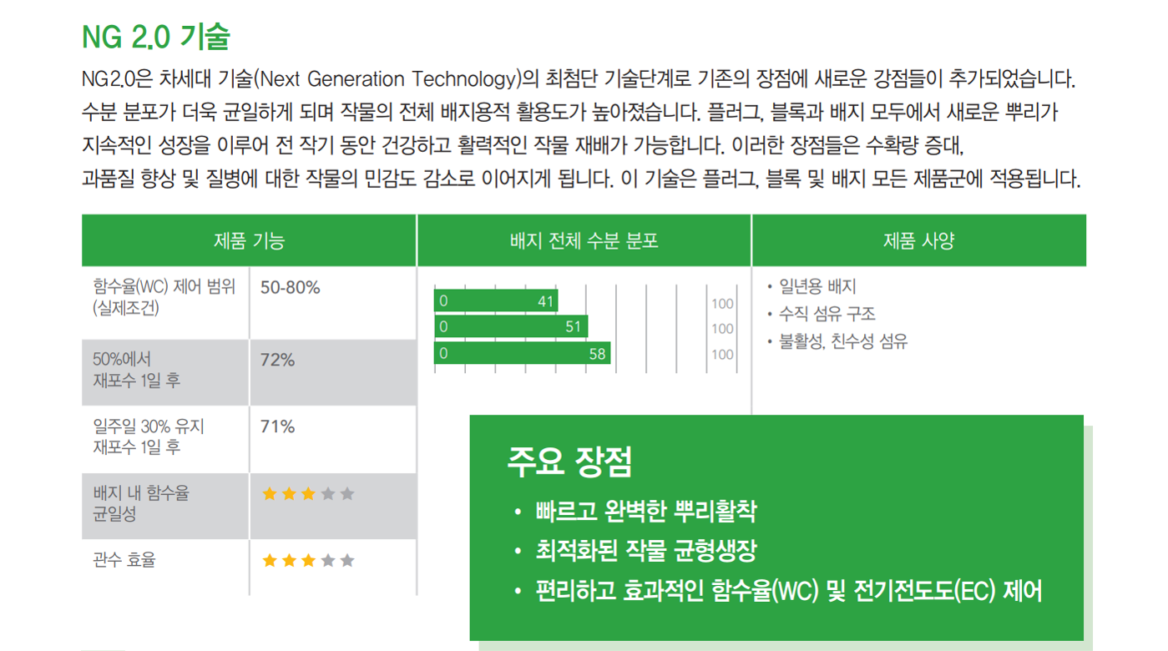The image size is (1168, 651).
Task: Click the 72% value cell
Action: click(333, 372)
